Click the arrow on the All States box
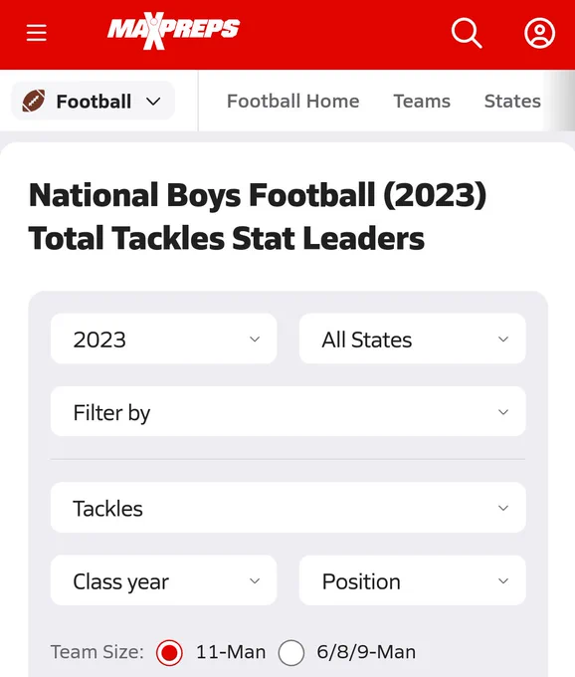This screenshot has width=575, height=677. (x=503, y=339)
